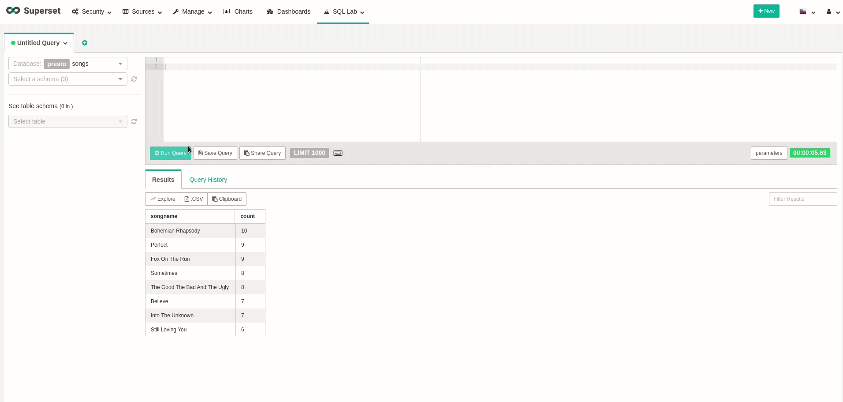Viewport: 843px width, 402px height.
Task: Go to Dashboards page
Action: (x=289, y=11)
